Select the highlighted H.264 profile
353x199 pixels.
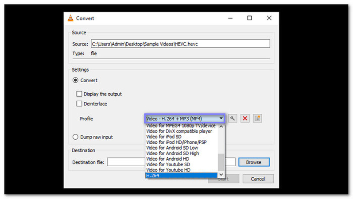[x=182, y=176]
